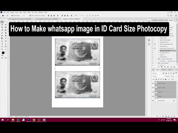
Task: Toggle Show Transform Controls checkbox
Action: pos(30,16)
